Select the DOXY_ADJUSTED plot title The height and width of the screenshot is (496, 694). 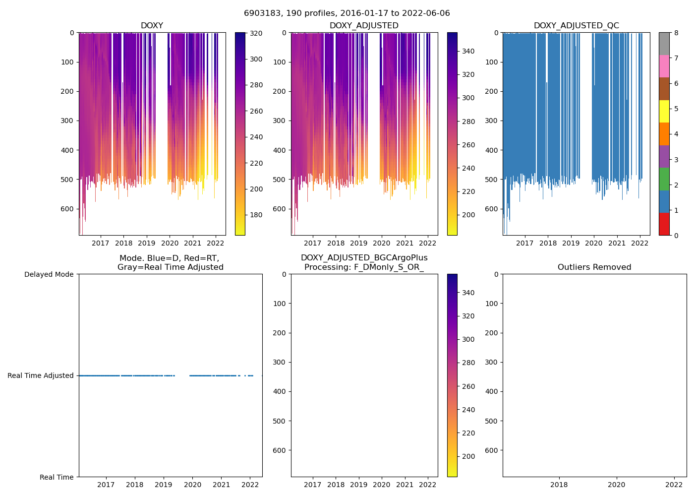pos(364,26)
